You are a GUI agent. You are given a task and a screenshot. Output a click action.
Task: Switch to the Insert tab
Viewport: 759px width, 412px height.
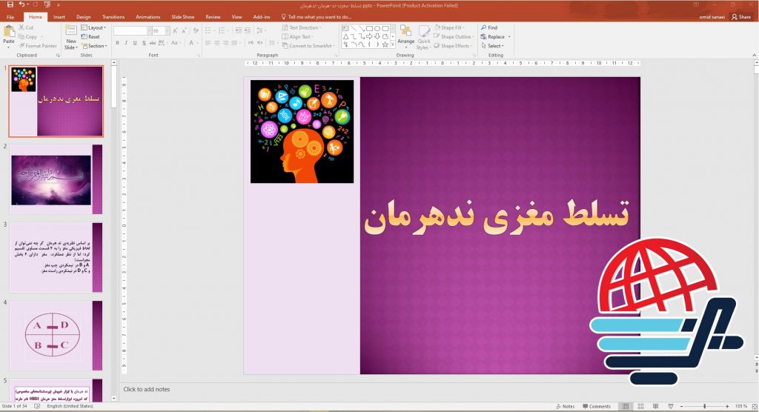(59, 17)
